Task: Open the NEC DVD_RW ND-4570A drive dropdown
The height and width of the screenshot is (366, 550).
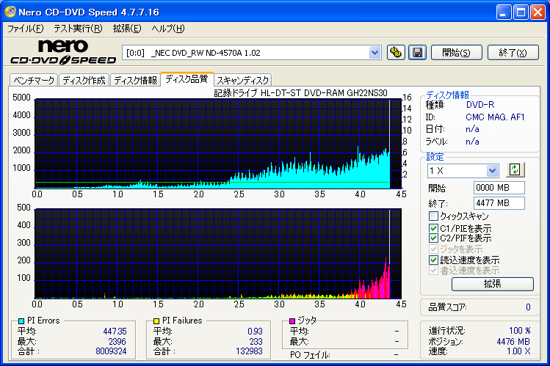Action: (x=375, y=53)
